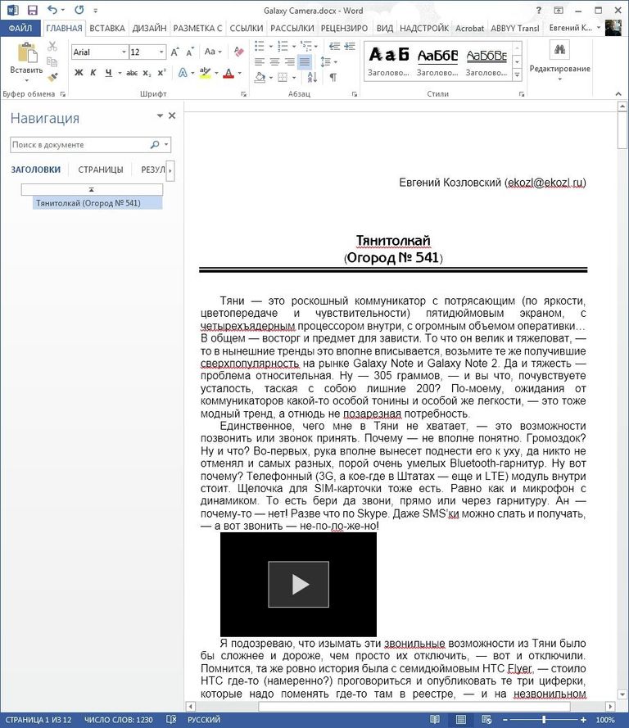Switch to the ССЫЛКИ tab
This screenshot has height=728, width=629.
pos(247,28)
